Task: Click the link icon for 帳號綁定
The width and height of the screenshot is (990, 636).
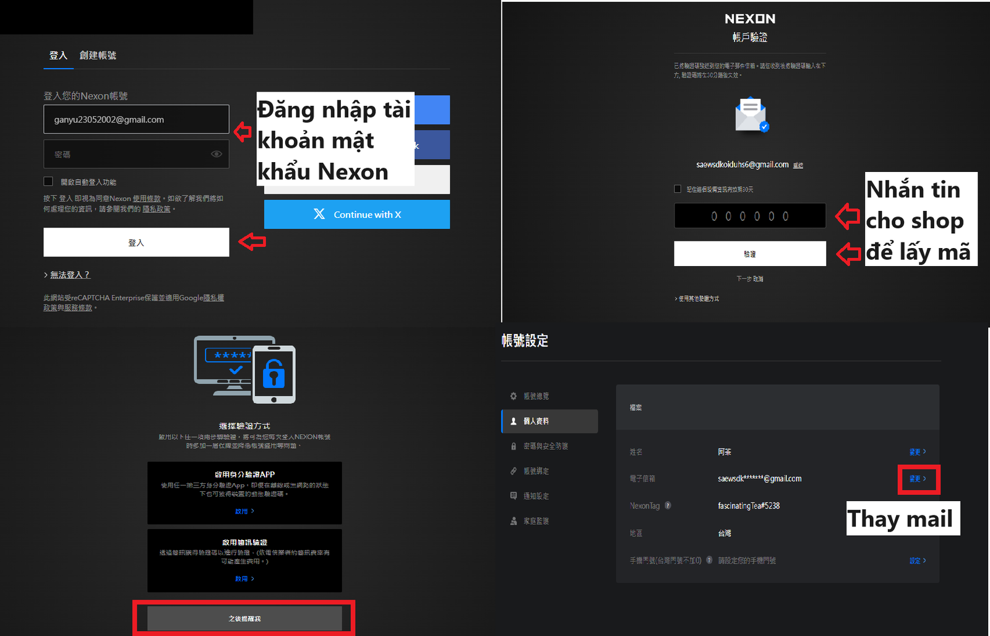Action: (514, 471)
